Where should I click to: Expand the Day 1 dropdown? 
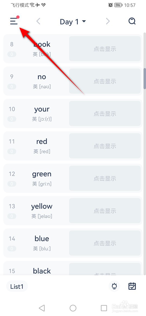pyautogui.click(x=73, y=22)
